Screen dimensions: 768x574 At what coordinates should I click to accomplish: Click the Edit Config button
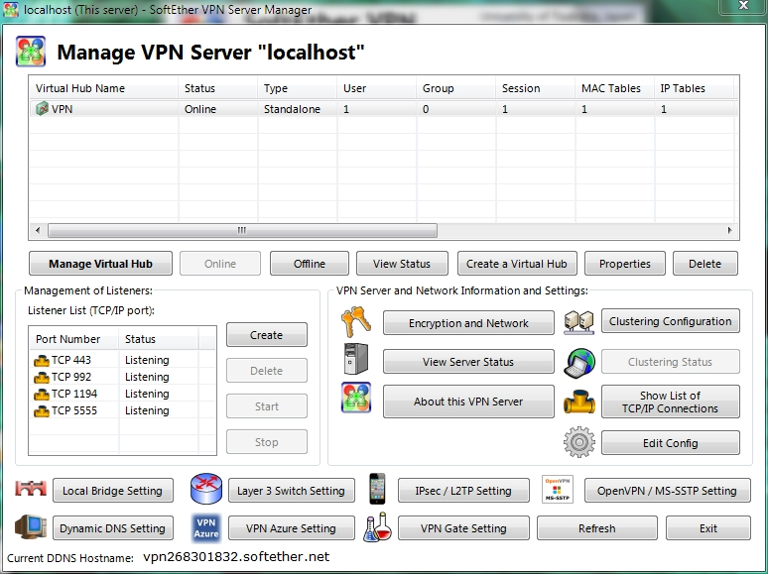(x=670, y=443)
